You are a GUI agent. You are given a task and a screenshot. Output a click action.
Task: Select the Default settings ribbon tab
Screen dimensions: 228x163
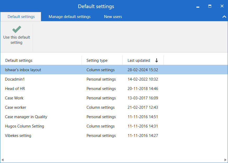pyautogui.click(x=21, y=17)
